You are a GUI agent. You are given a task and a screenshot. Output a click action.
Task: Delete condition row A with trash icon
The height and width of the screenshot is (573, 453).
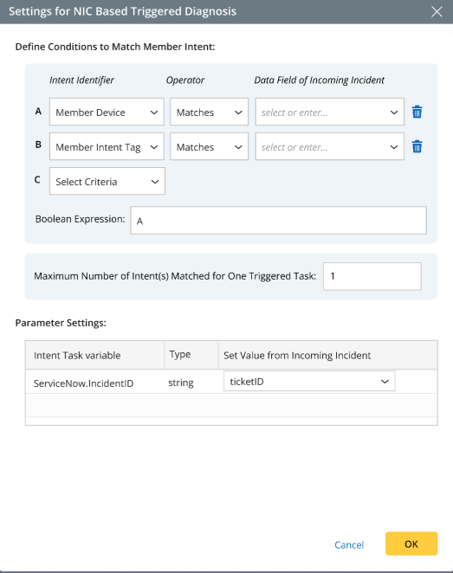[x=417, y=112]
